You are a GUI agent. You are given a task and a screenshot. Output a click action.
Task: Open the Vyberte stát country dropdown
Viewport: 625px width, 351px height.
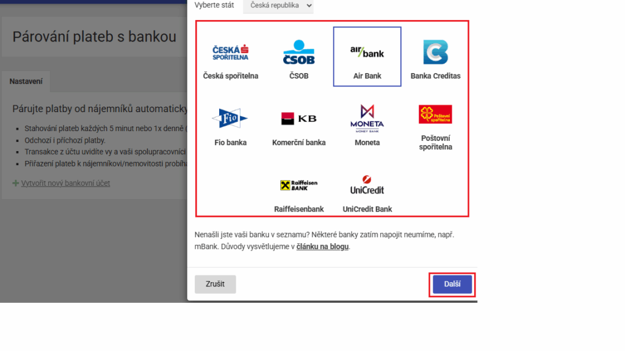[x=278, y=5]
